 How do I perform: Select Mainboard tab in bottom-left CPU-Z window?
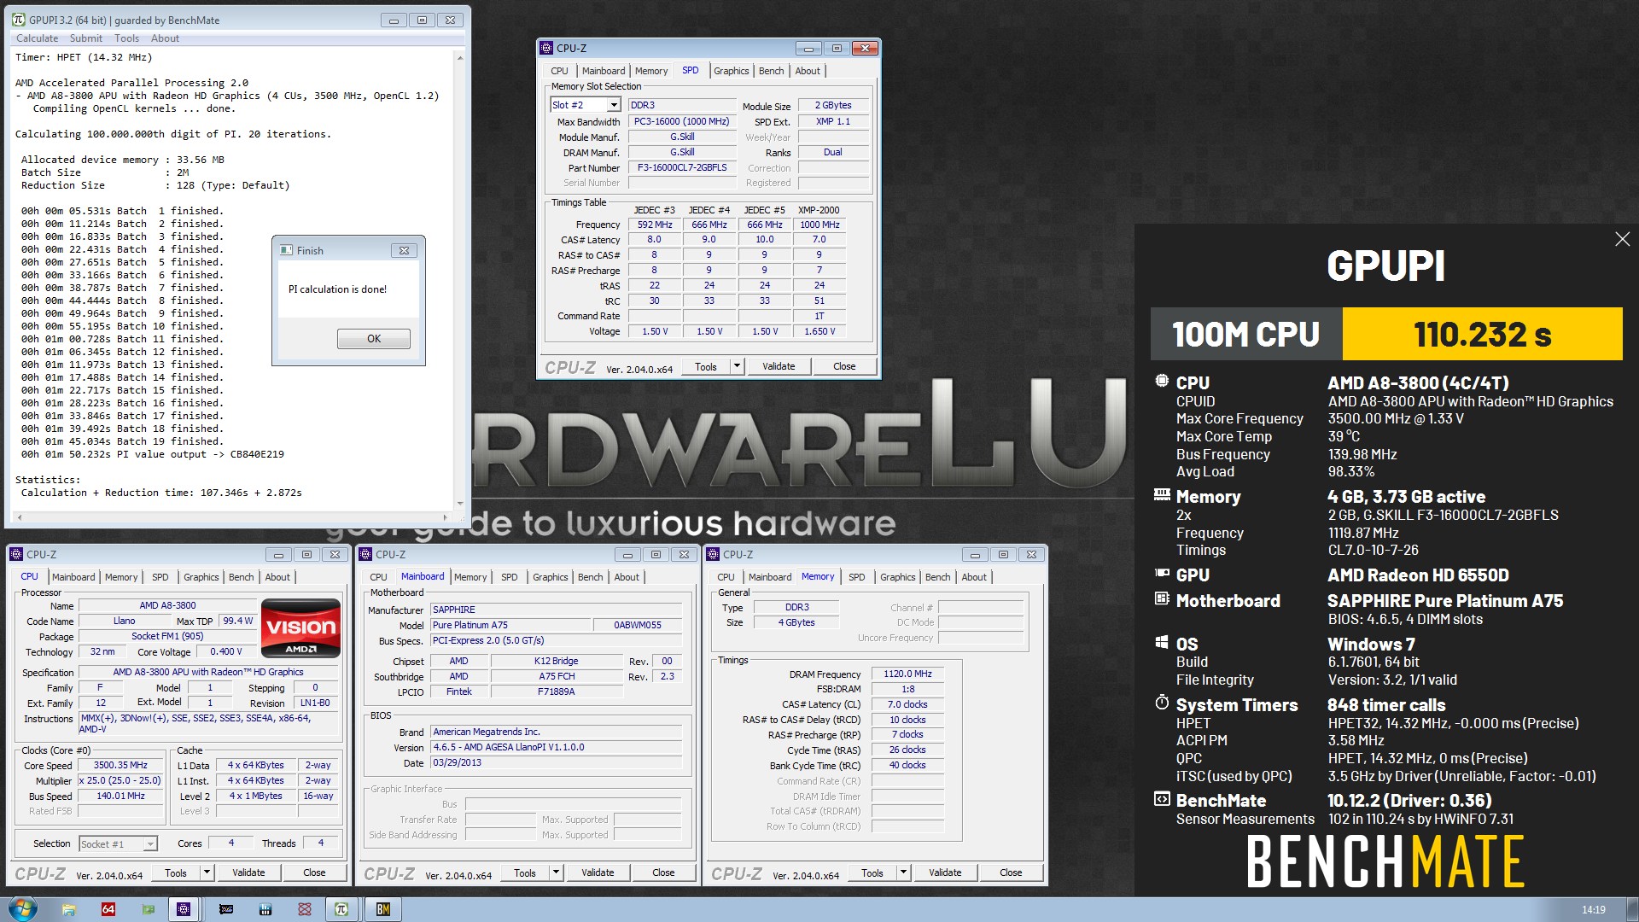click(x=73, y=577)
